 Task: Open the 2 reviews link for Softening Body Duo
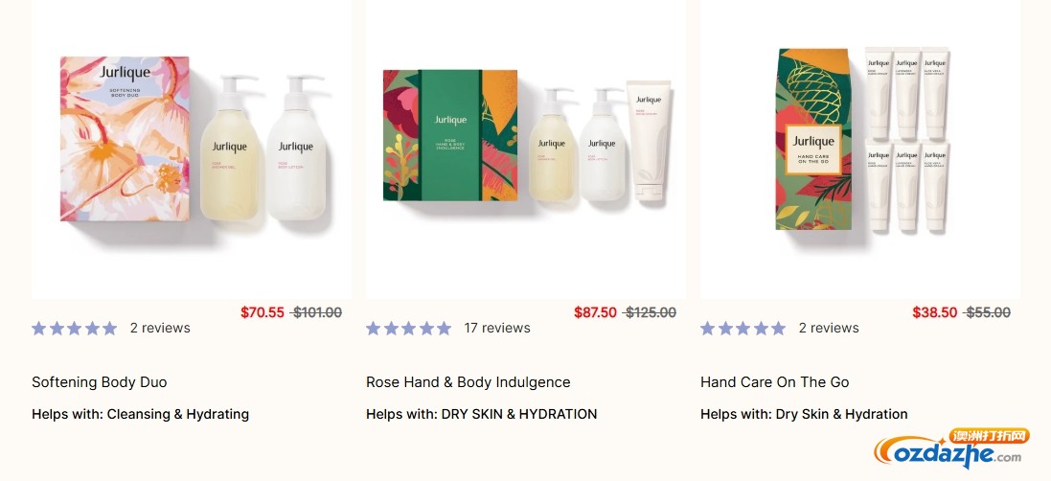(160, 328)
